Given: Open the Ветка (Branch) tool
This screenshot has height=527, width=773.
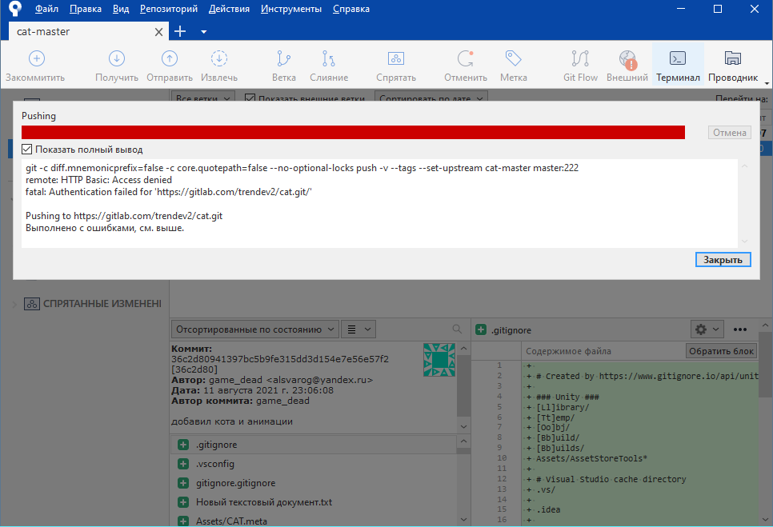Looking at the screenshot, I should coord(283,59).
